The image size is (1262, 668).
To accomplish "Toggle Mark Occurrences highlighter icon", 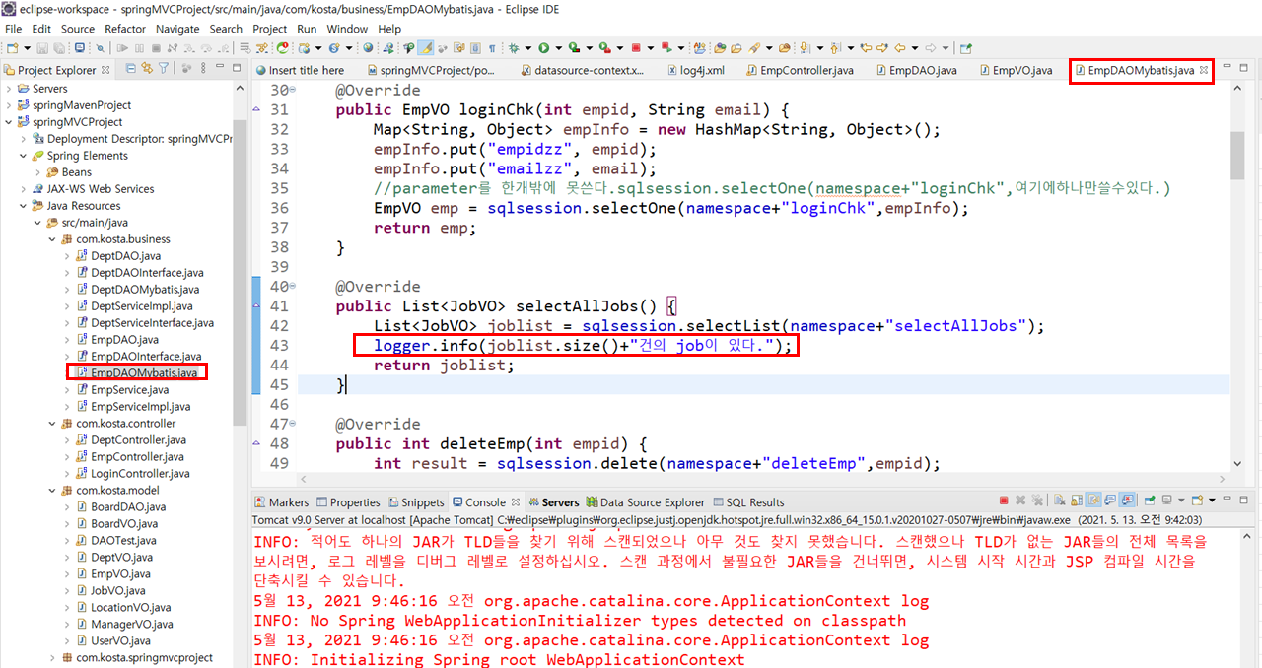I will click(425, 47).
